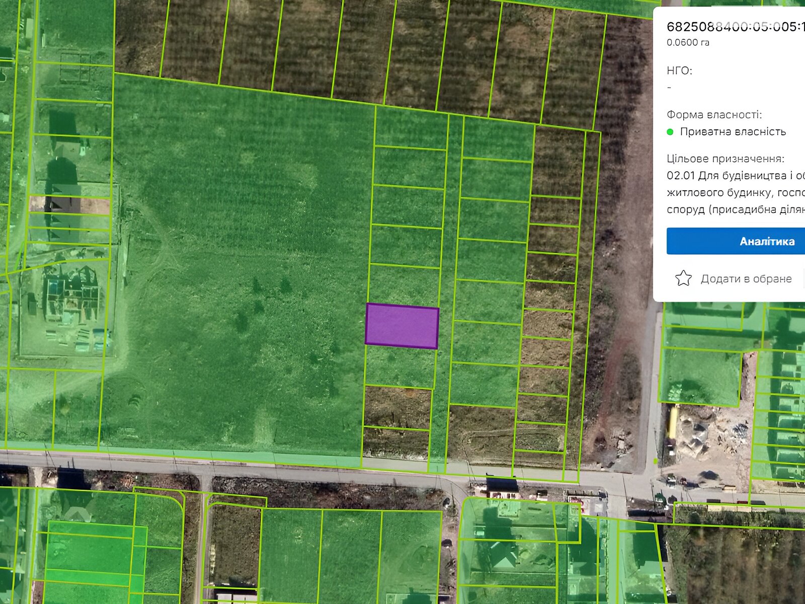This screenshot has width=805, height=604.
Task: Click the Приватна власність ownership text
Action: 733,132
